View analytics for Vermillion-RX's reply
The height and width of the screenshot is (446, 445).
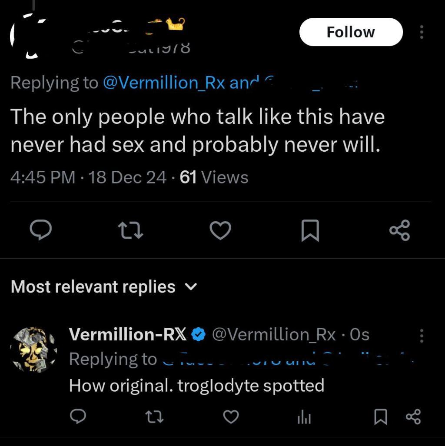pos(304,418)
